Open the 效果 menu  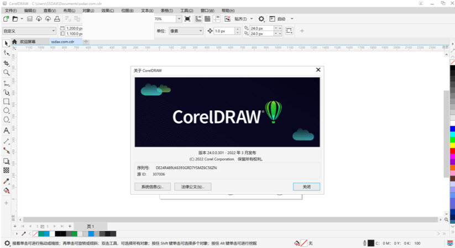click(108, 10)
